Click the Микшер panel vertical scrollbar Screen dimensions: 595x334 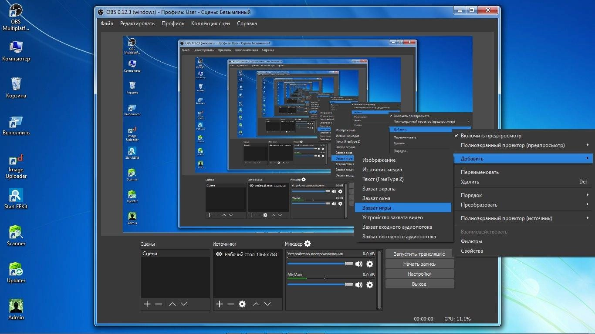[x=380, y=280]
